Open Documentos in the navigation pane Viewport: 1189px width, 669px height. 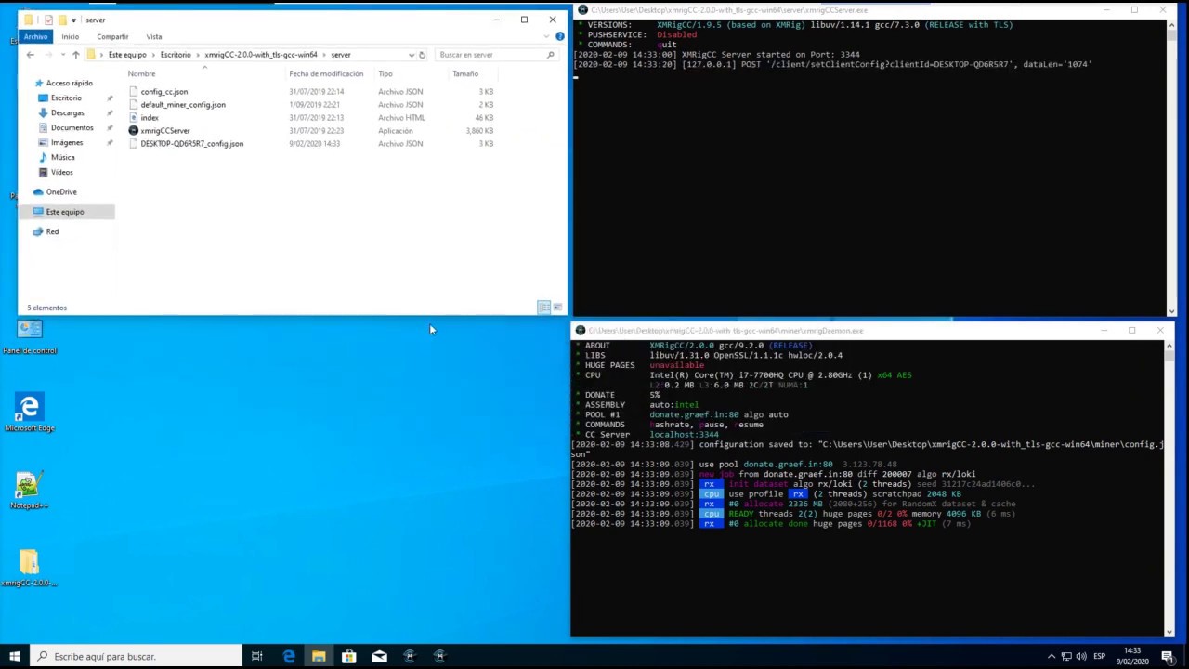click(72, 127)
